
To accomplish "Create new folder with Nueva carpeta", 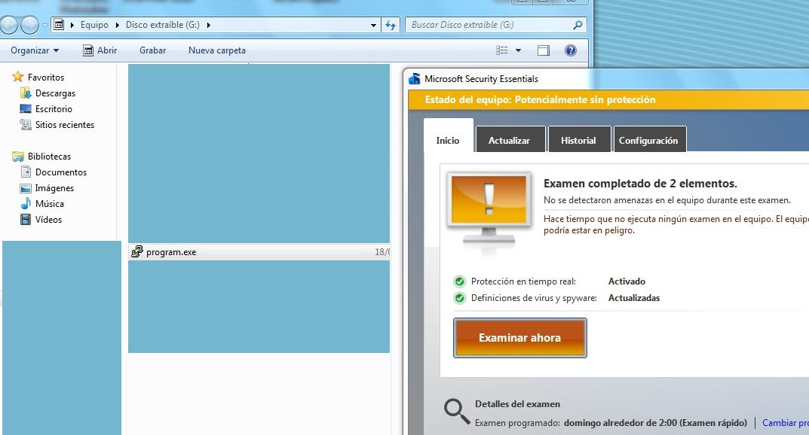I will tap(216, 50).
